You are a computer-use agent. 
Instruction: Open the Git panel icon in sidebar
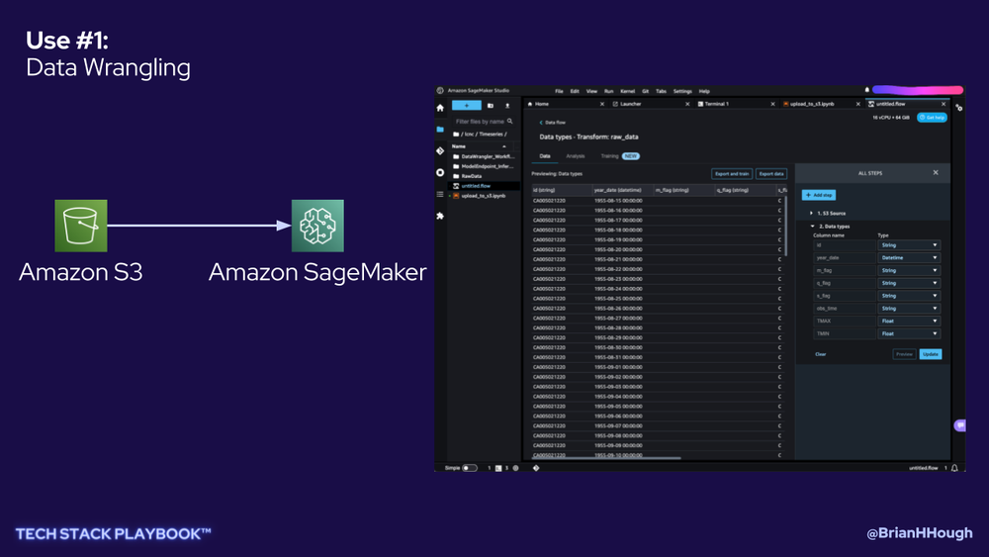click(x=440, y=150)
